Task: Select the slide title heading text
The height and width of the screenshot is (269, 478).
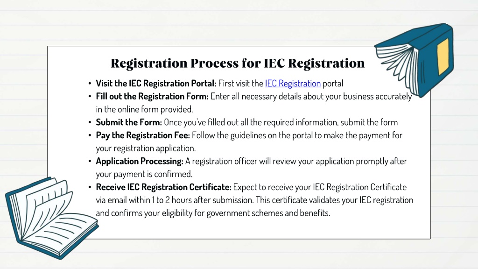Action: 238,63
